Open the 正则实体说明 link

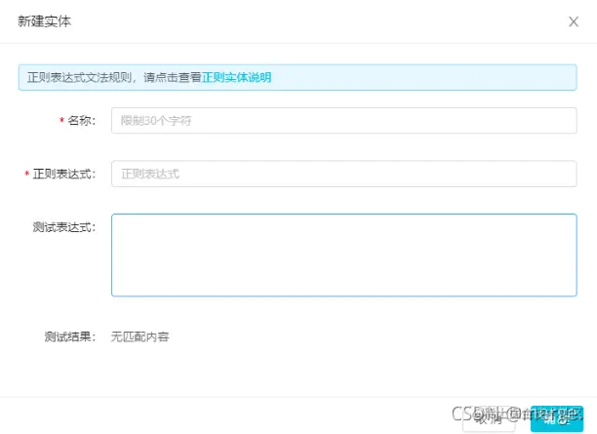[236, 77]
